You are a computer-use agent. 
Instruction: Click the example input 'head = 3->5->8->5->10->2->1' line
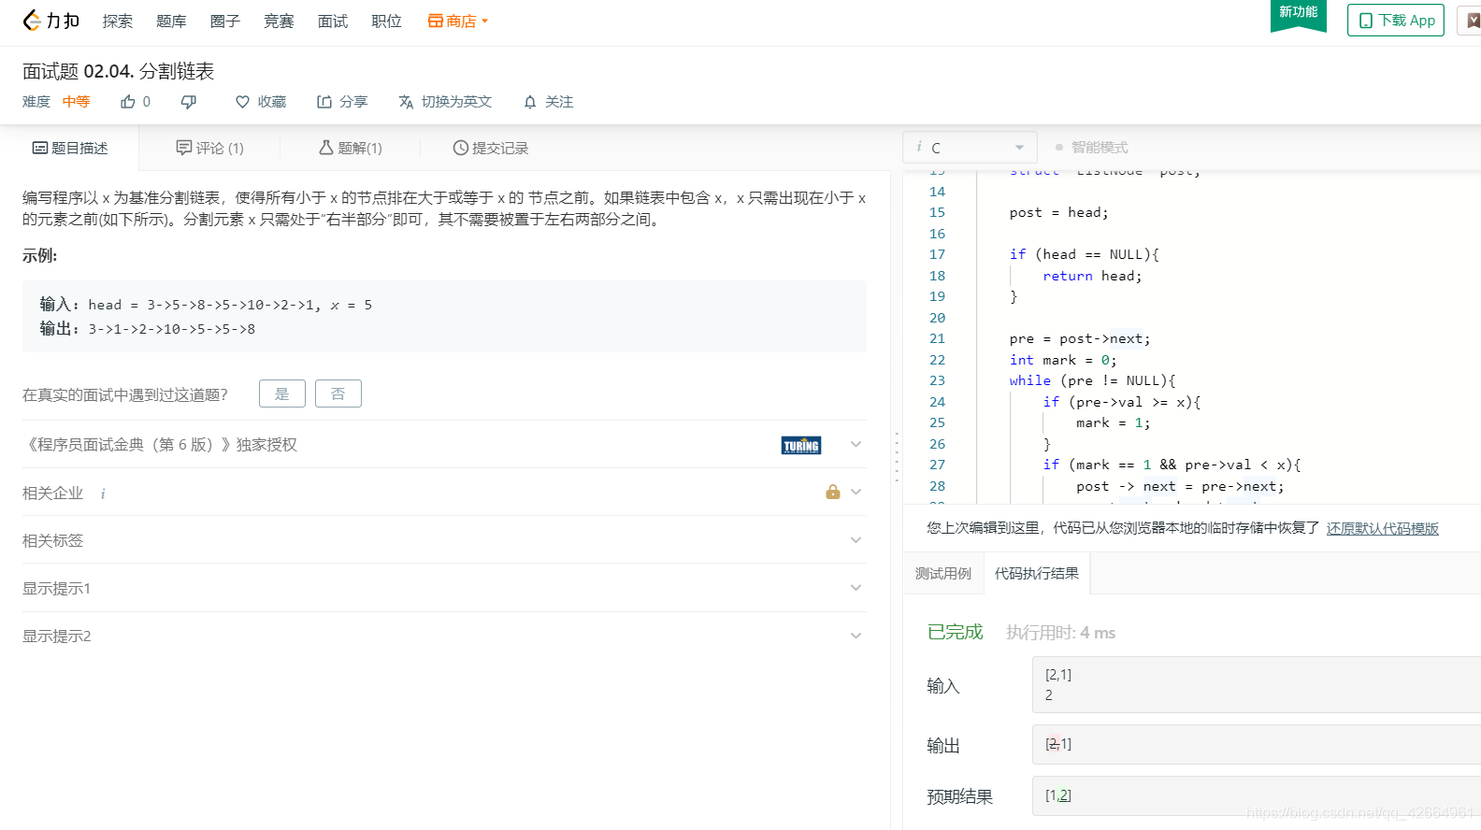206,305
